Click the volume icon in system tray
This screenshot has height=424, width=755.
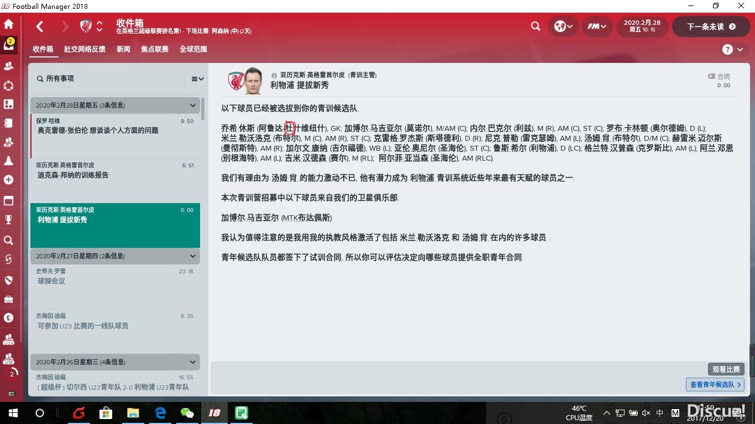tap(646, 413)
